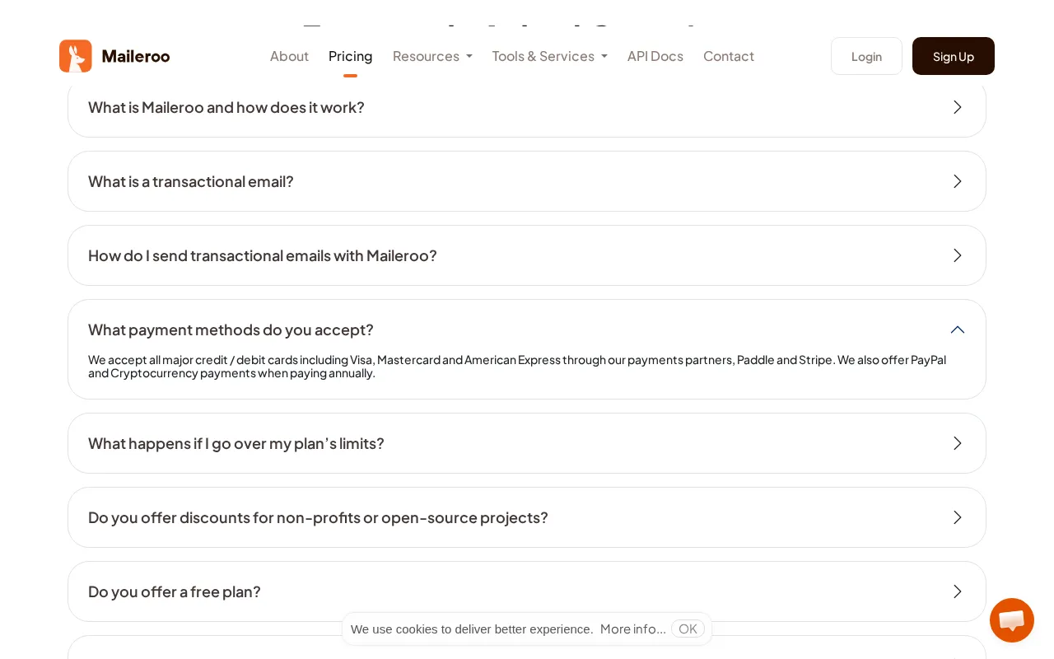Expand chevron for 'How do I send transactional emails'
Viewport: 1054px width, 659px height.
pos(958,255)
